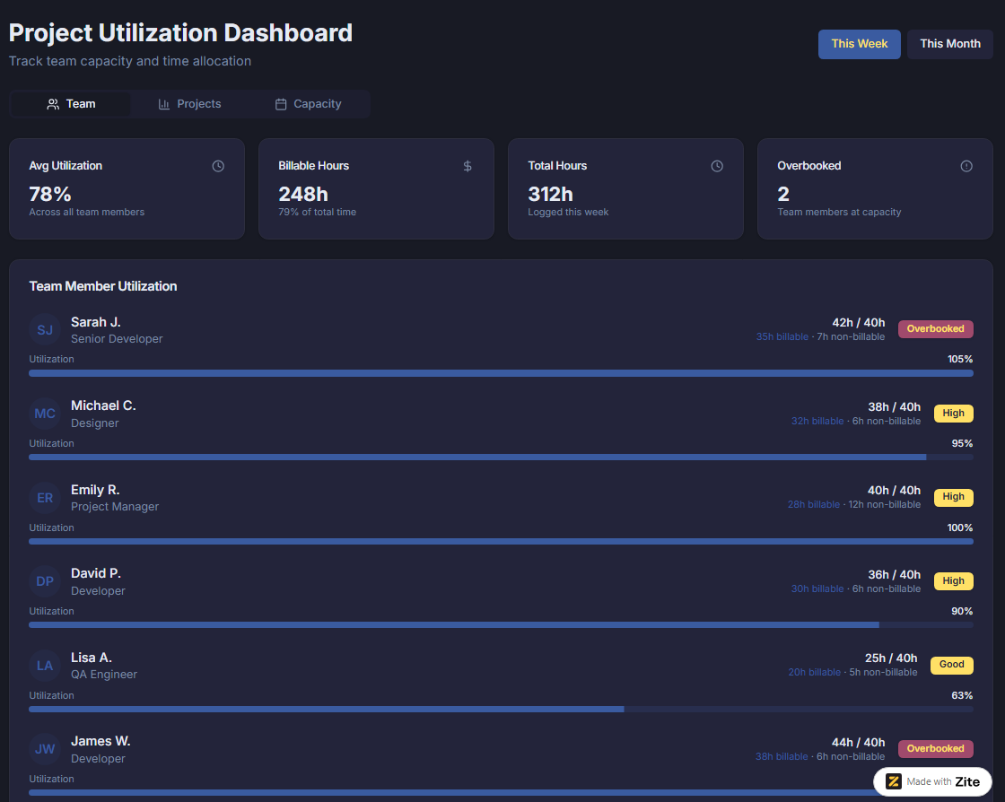The width and height of the screenshot is (1005, 802).
Task: Click the clock icon on Total Hours card
Action: click(x=717, y=166)
